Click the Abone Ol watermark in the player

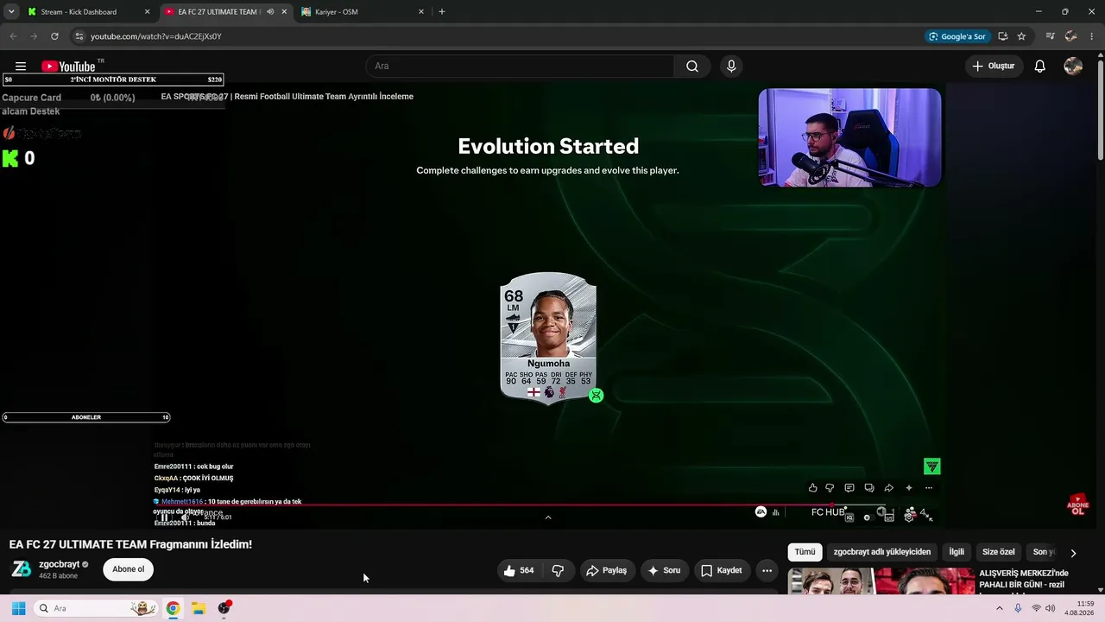[x=1077, y=505]
